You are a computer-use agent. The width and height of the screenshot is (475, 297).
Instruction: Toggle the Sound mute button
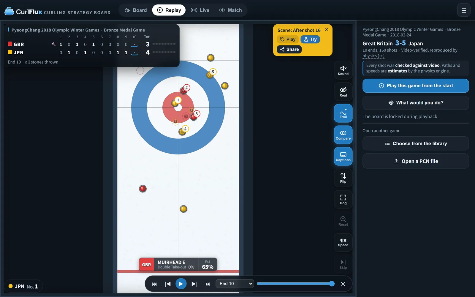[343, 70]
